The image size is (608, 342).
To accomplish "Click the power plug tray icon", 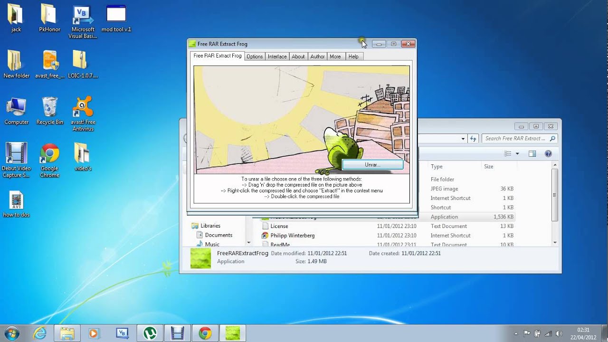I will 537,333.
